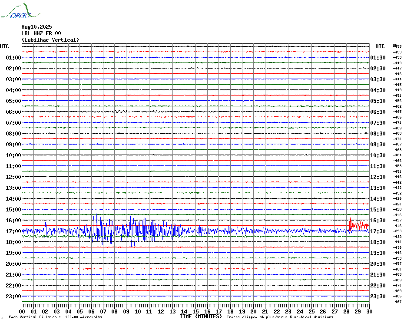Click the 06:00 hour label
This screenshot has height=323, width=404.
pos(13,112)
